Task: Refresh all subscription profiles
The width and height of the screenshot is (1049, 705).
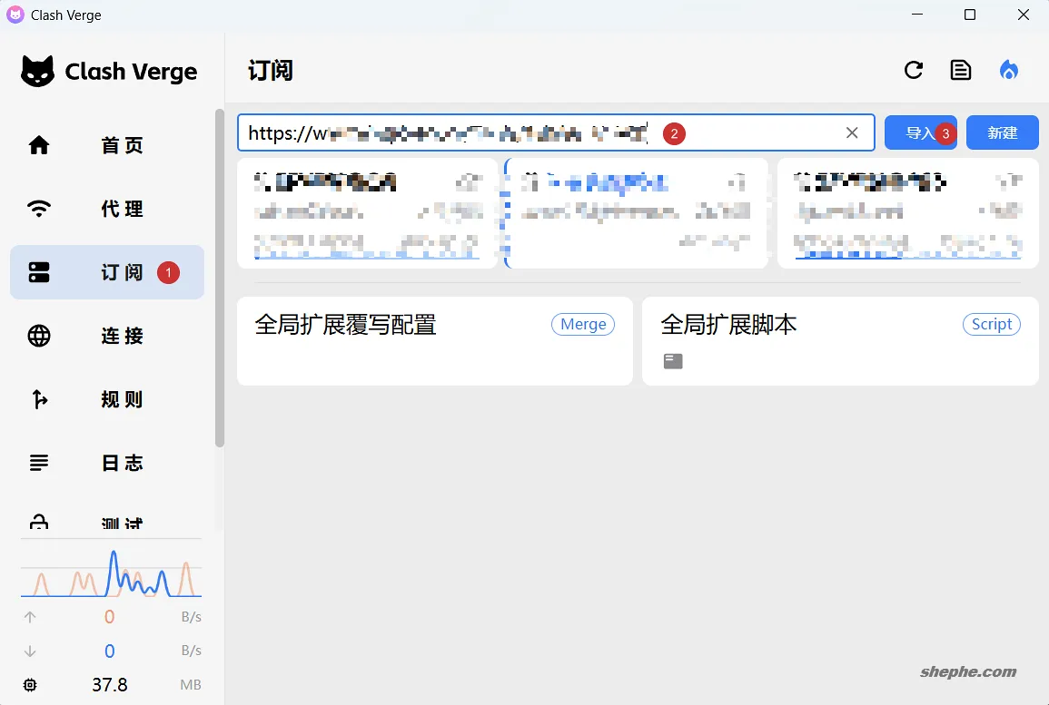Action: (x=914, y=69)
